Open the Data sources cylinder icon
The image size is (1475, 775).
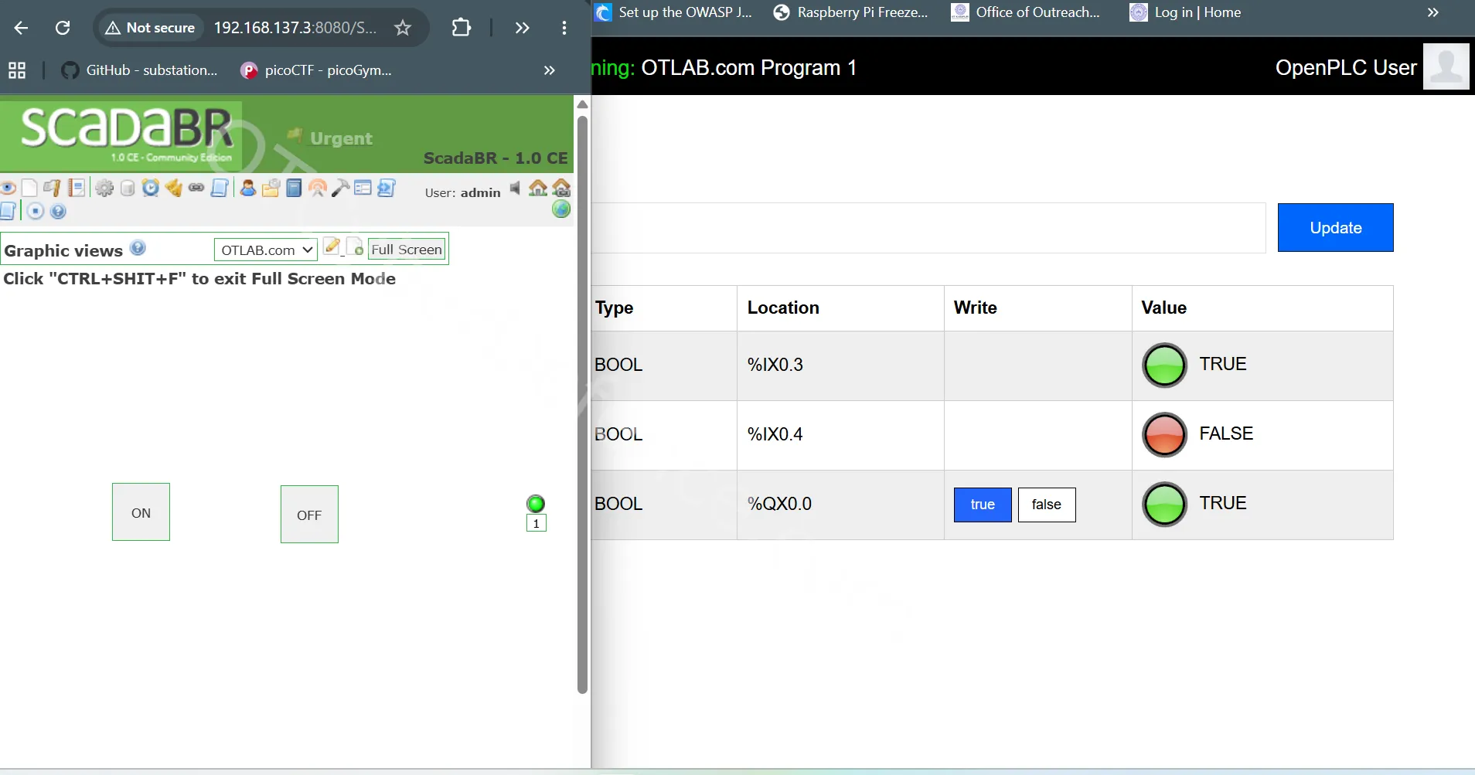pyautogui.click(x=128, y=188)
